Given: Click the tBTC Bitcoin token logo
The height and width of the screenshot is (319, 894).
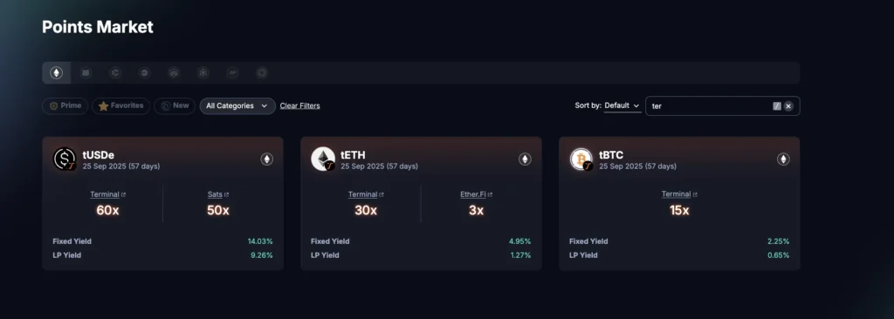Looking at the screenshot, I should (581, 159).
